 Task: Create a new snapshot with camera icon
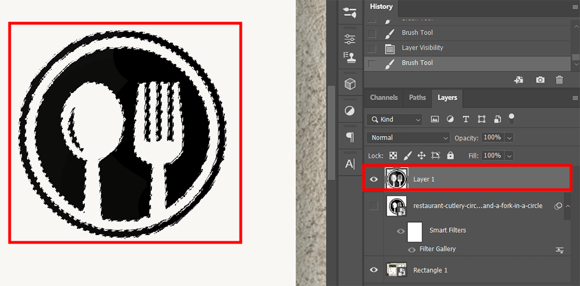tap(540, 79)
